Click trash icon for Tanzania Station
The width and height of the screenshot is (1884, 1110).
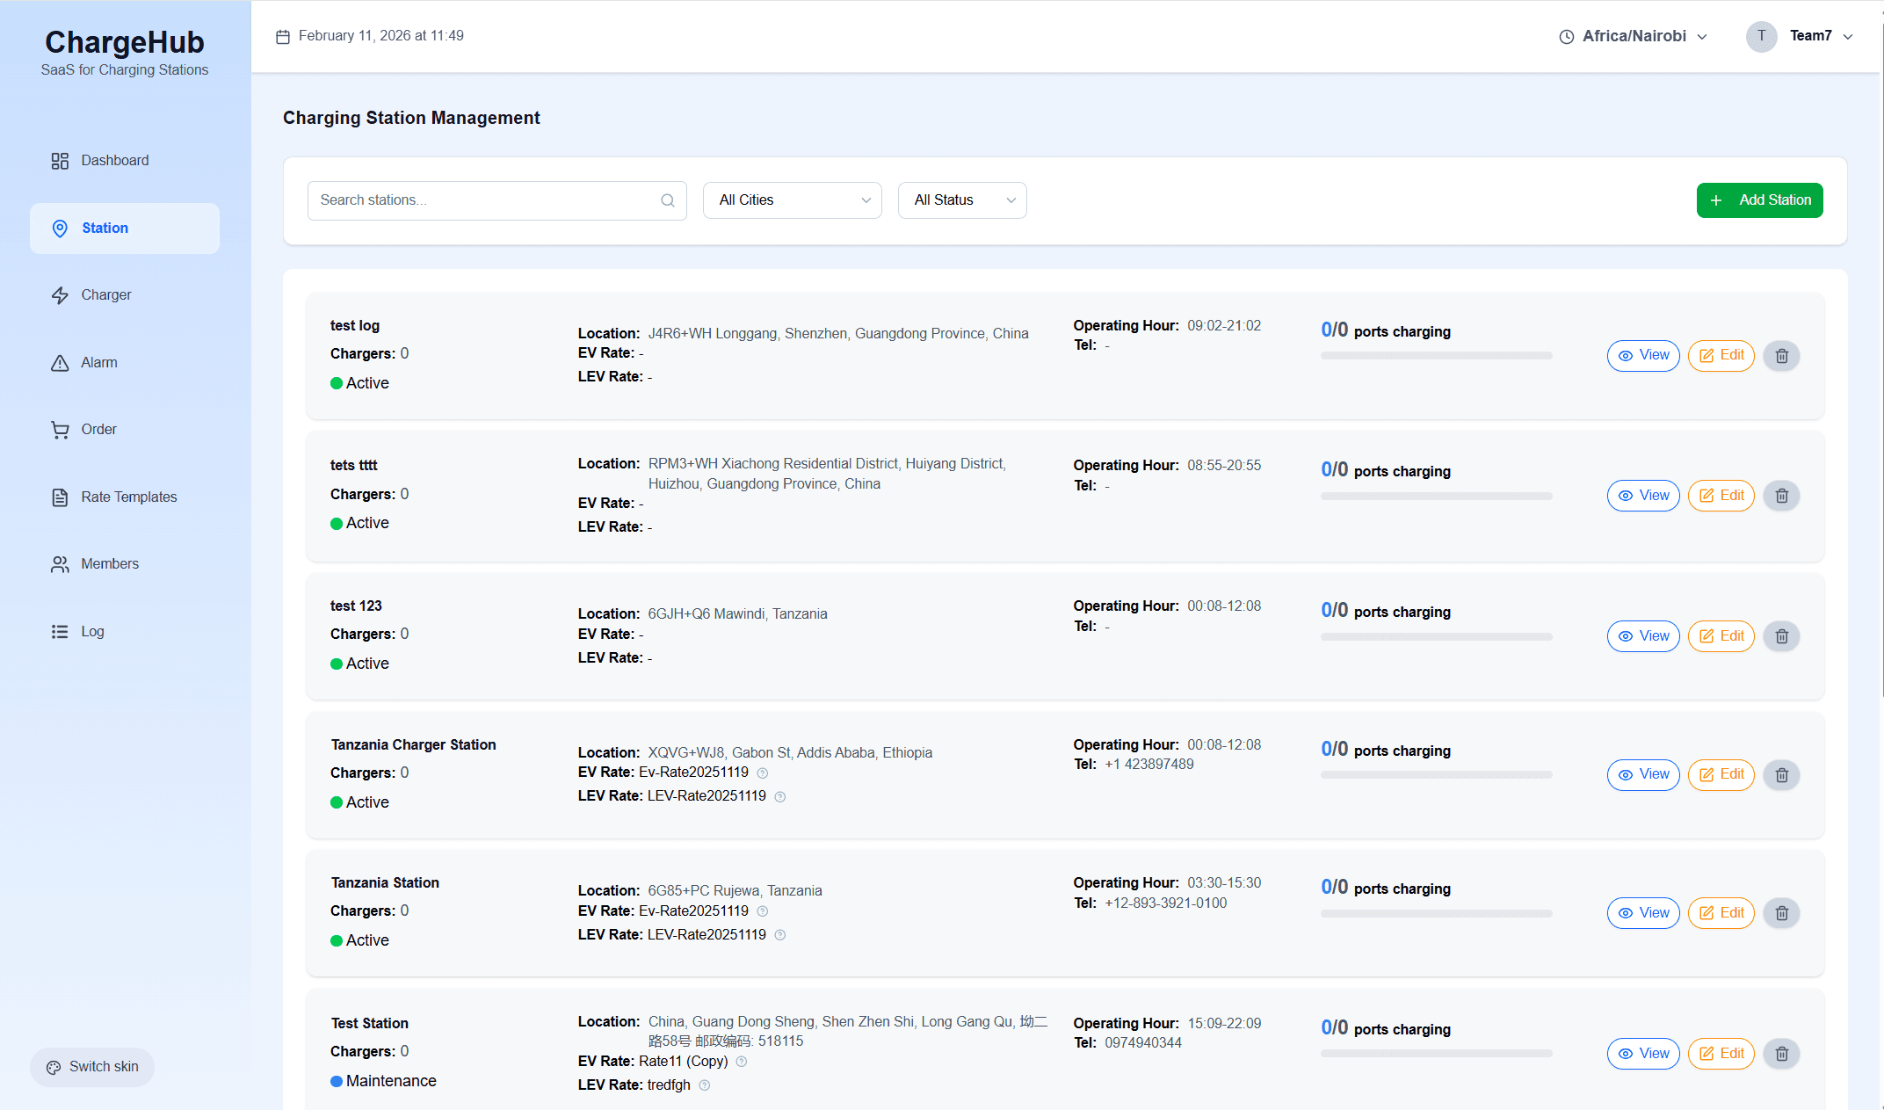(x=1781, y=913)
